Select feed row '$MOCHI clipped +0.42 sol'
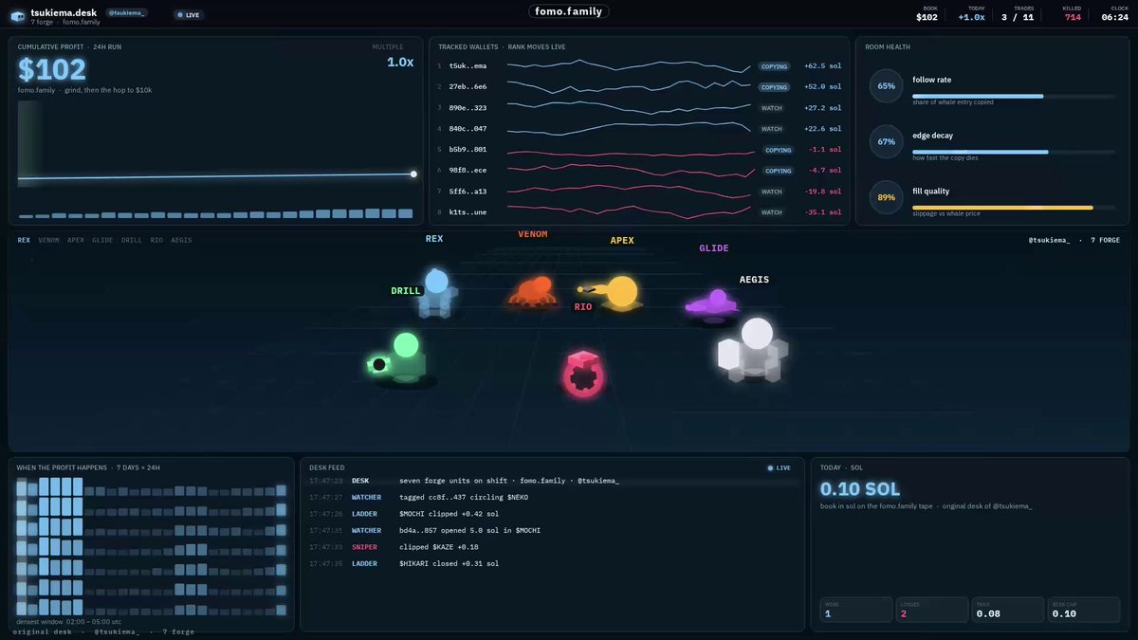This screenshot has width=1138, height=640. click(x=552, y=514)
